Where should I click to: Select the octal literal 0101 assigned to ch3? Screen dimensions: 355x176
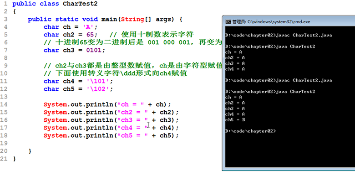(94, 50)
